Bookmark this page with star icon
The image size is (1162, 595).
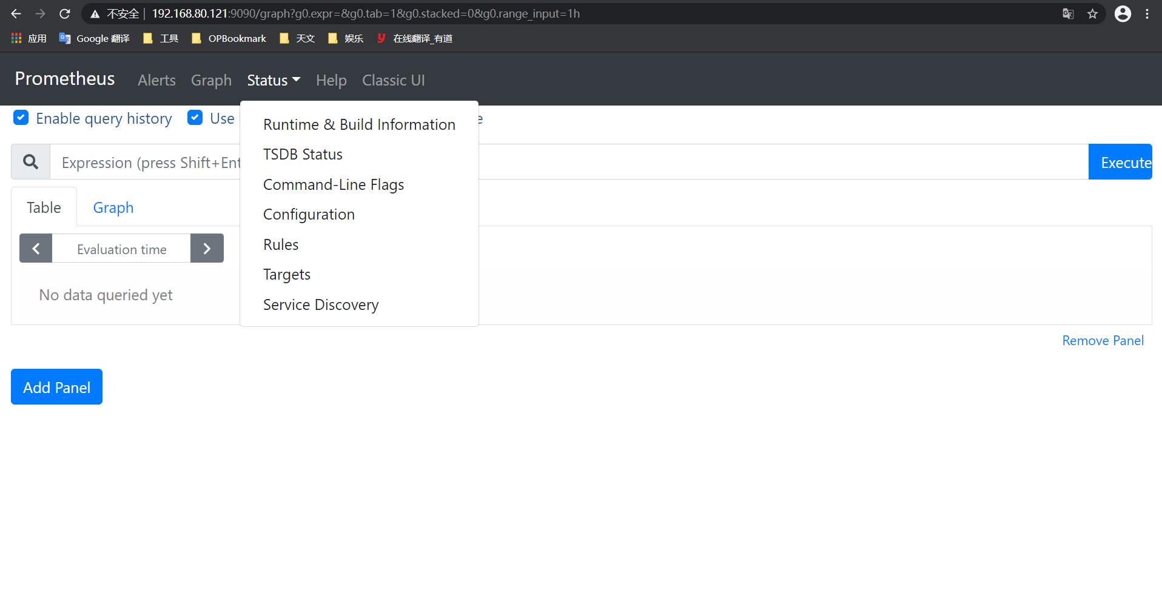pos(1092,13)
